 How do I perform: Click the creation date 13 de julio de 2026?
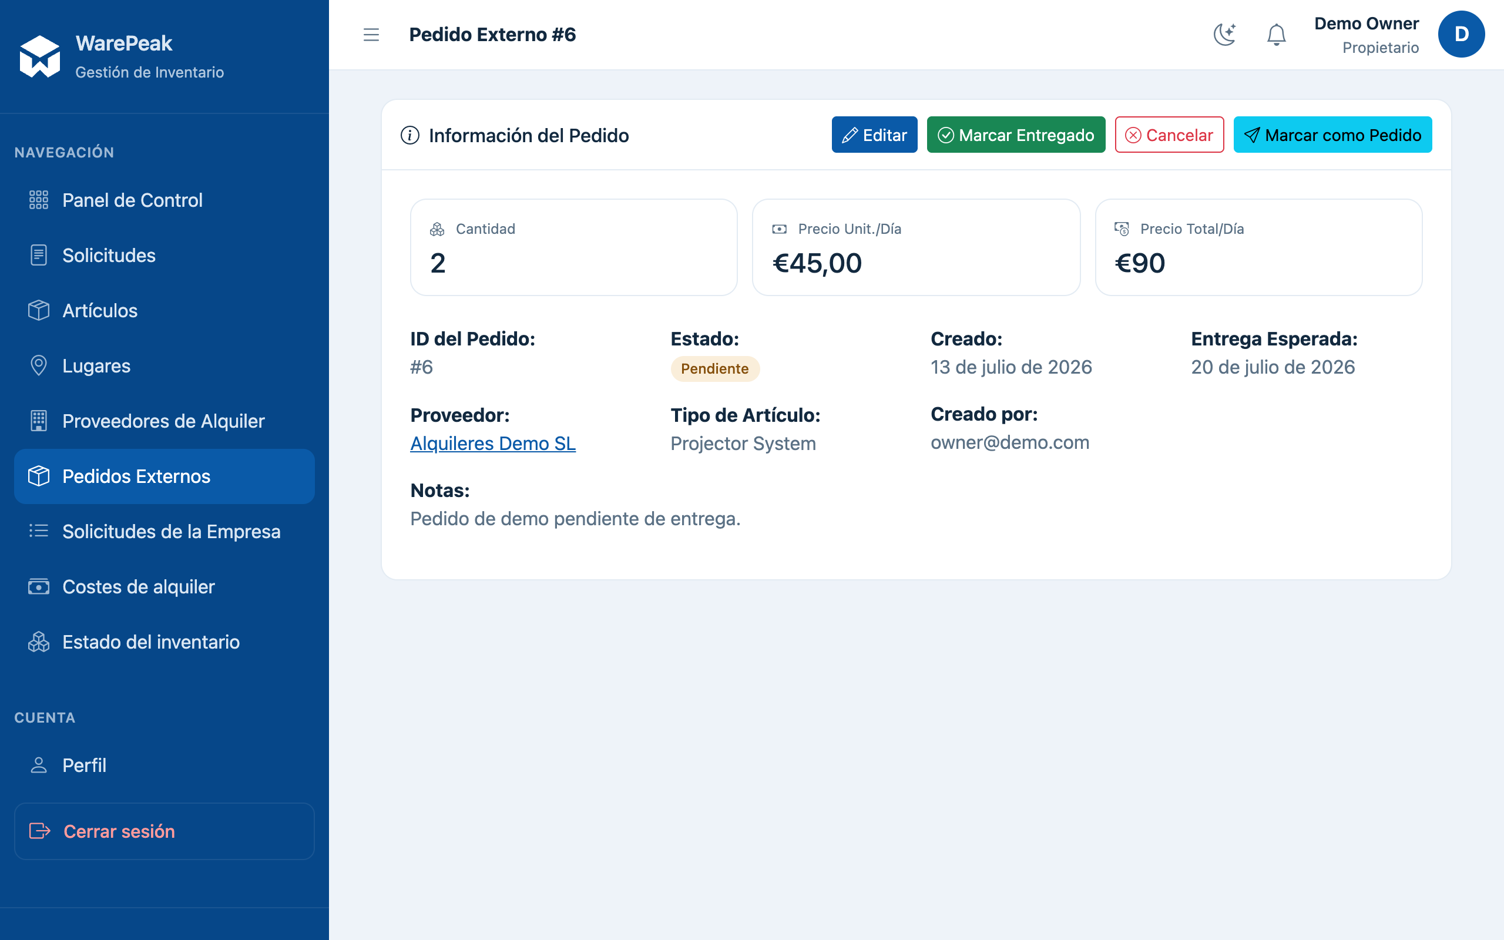[1010, 367]
